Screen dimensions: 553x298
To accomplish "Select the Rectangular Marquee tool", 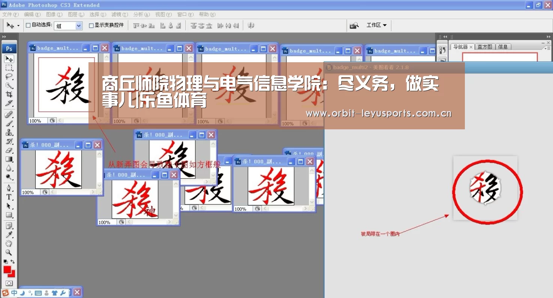I will pyautogui.click(x=9, y=68).
